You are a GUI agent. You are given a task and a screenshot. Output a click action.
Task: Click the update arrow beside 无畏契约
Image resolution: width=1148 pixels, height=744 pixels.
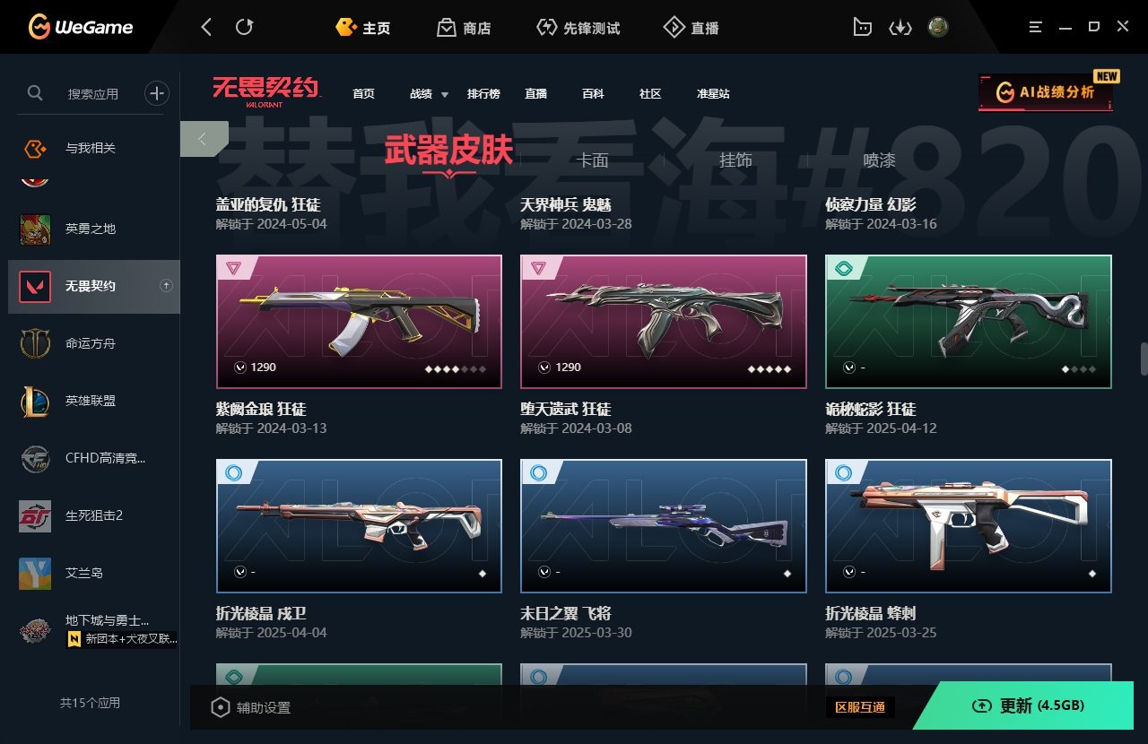(166, 286)
